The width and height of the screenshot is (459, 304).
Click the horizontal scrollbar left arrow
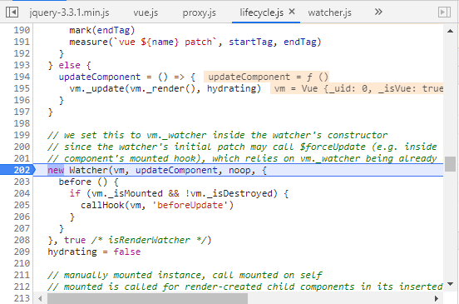click(x=40, y=299)
